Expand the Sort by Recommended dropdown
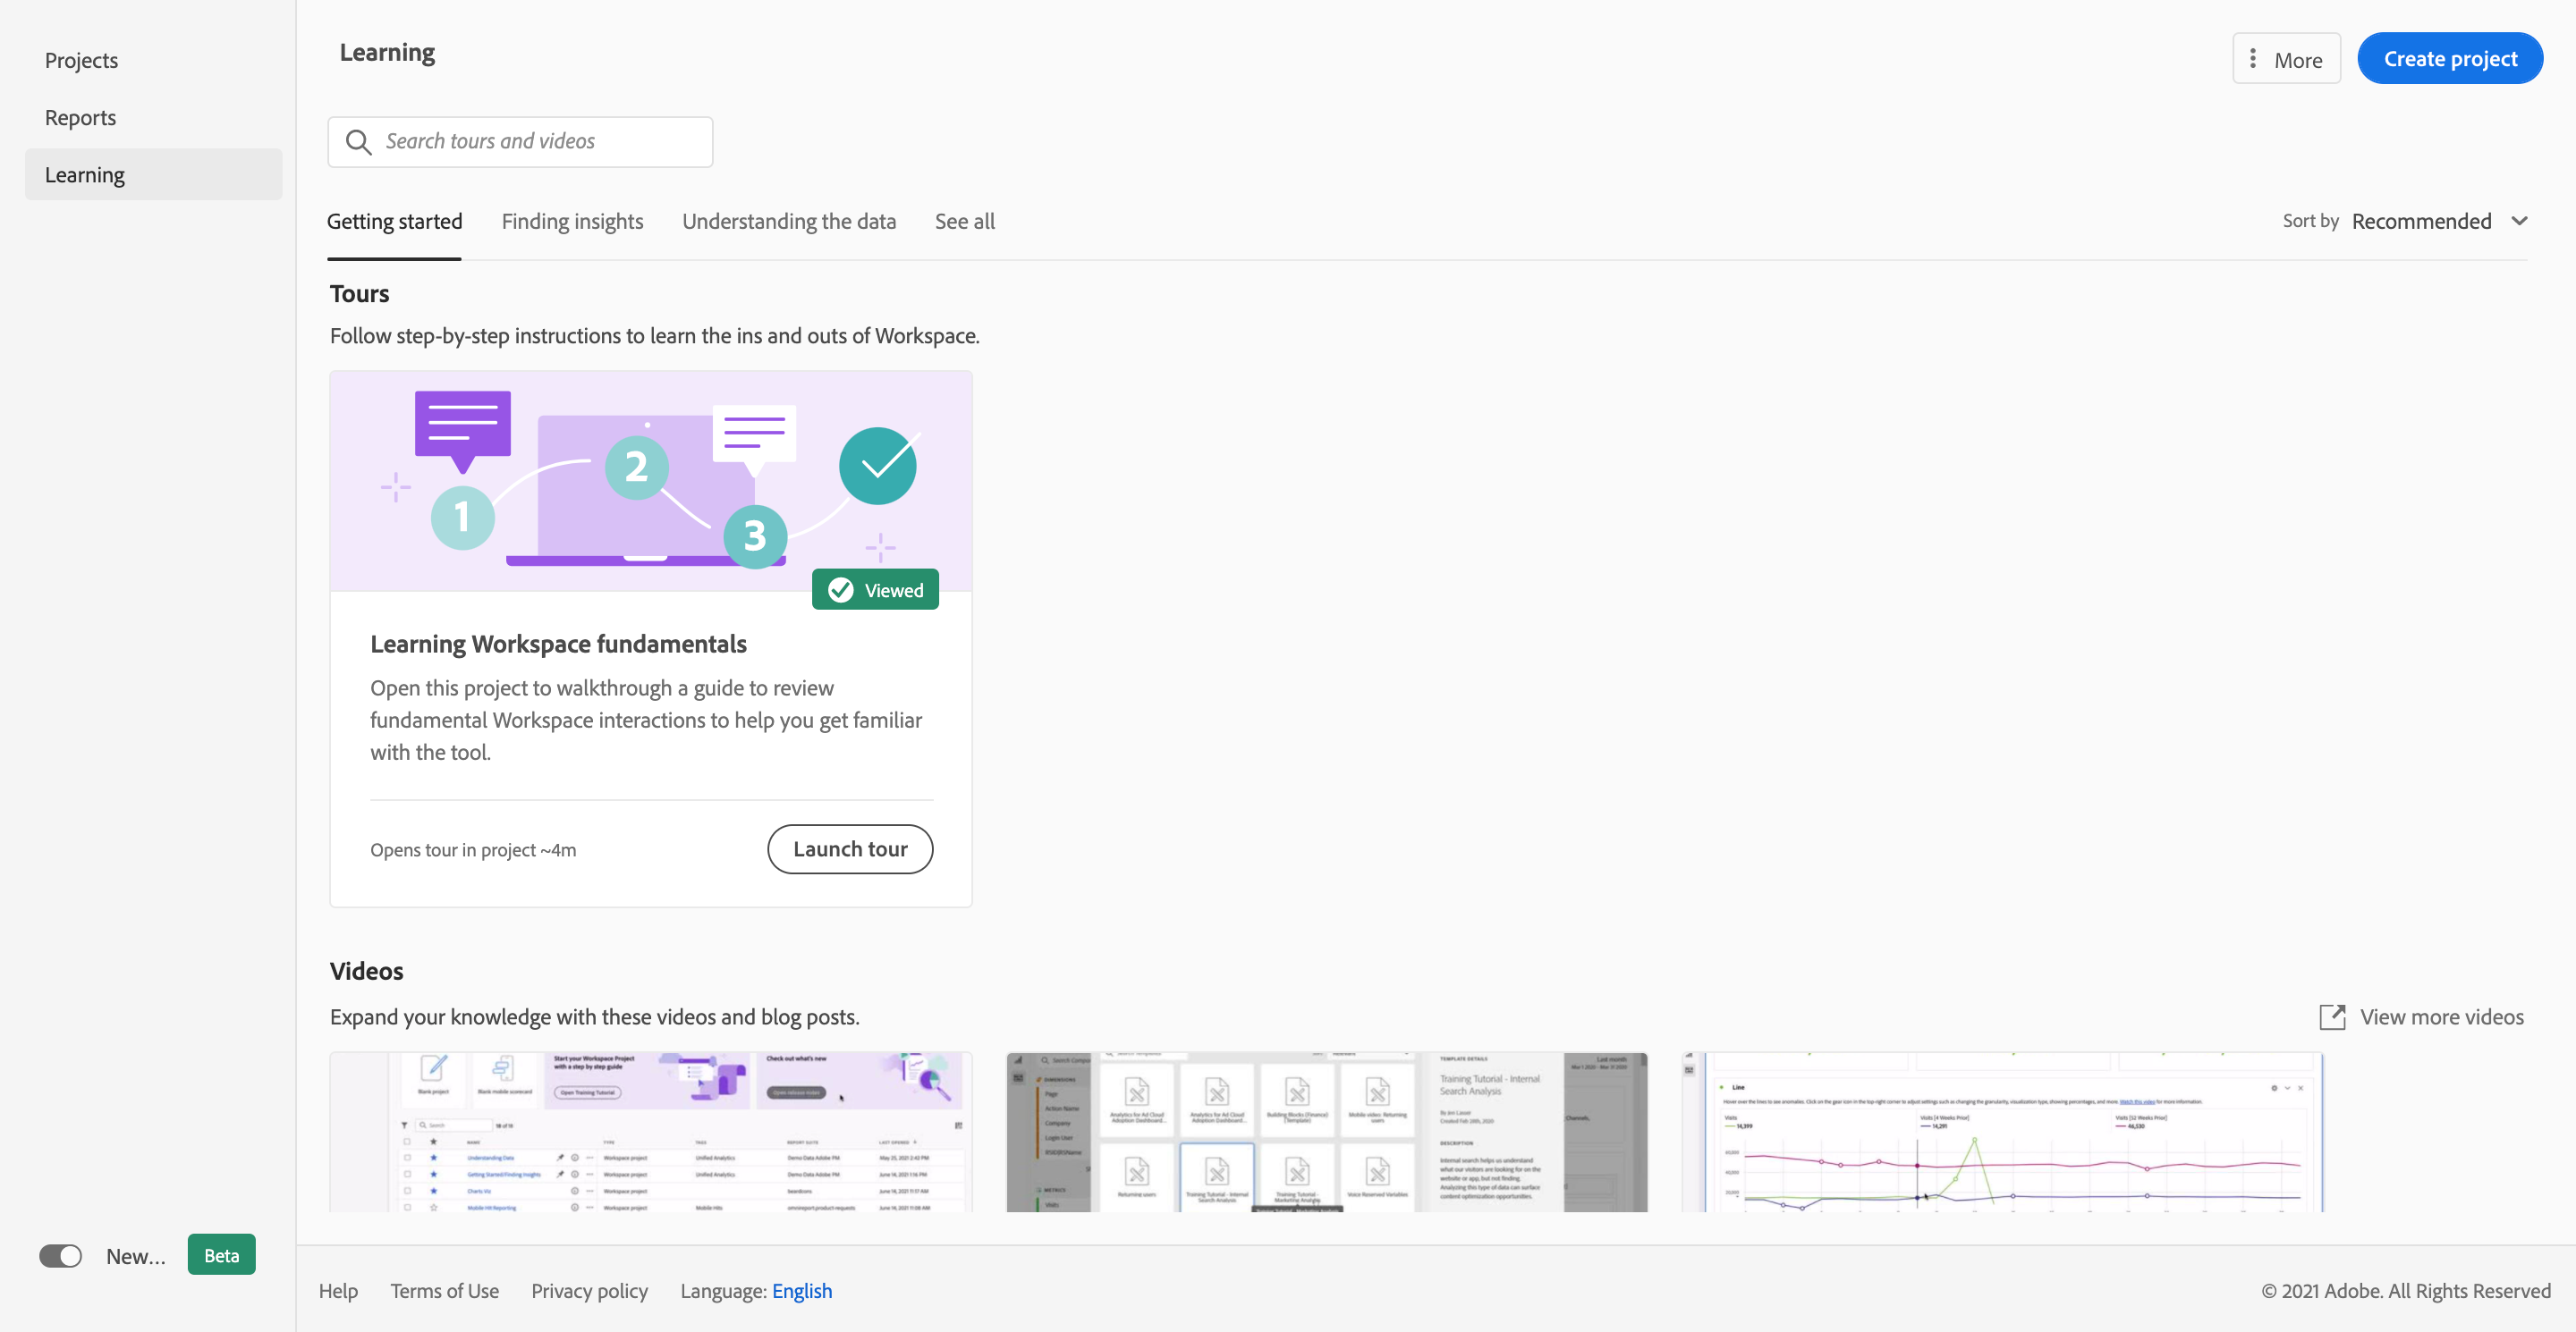Viewport: 2576px width, 1332px height. pos(2421,221)
